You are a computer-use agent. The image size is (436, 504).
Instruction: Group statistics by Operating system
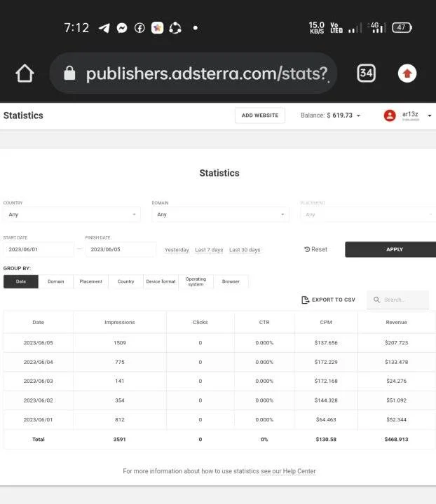196,281
